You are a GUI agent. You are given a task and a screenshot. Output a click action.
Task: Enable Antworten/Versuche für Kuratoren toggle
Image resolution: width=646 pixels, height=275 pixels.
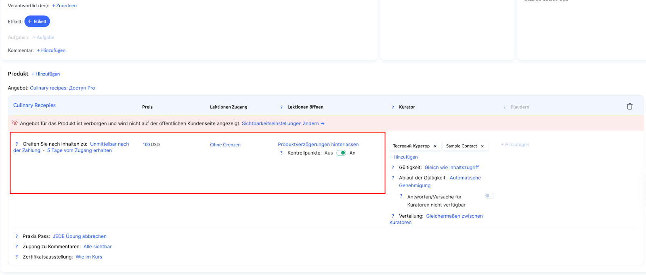(489, 196)
